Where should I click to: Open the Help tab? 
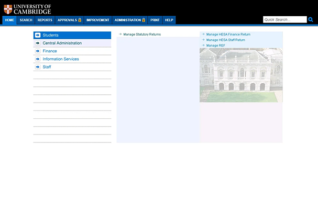(x=169, y=20)
